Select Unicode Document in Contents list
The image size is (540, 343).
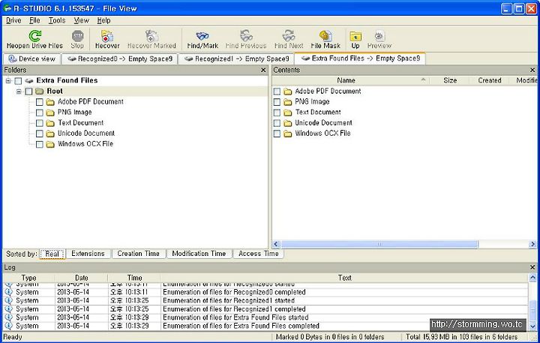(x=323, y=123)
